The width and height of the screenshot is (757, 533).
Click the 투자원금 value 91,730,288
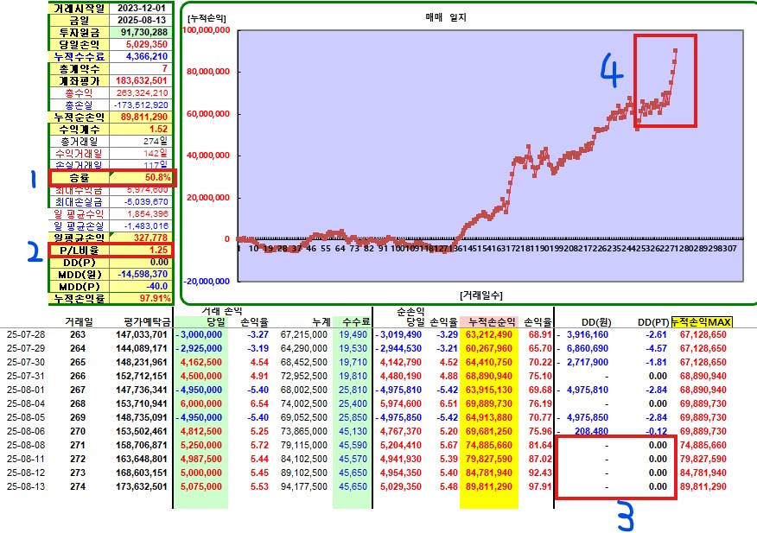[141, 32]
